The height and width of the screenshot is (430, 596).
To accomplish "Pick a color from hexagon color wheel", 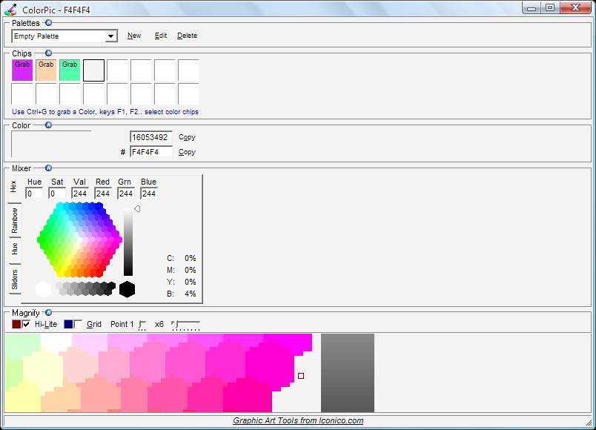I will point(79,239).
